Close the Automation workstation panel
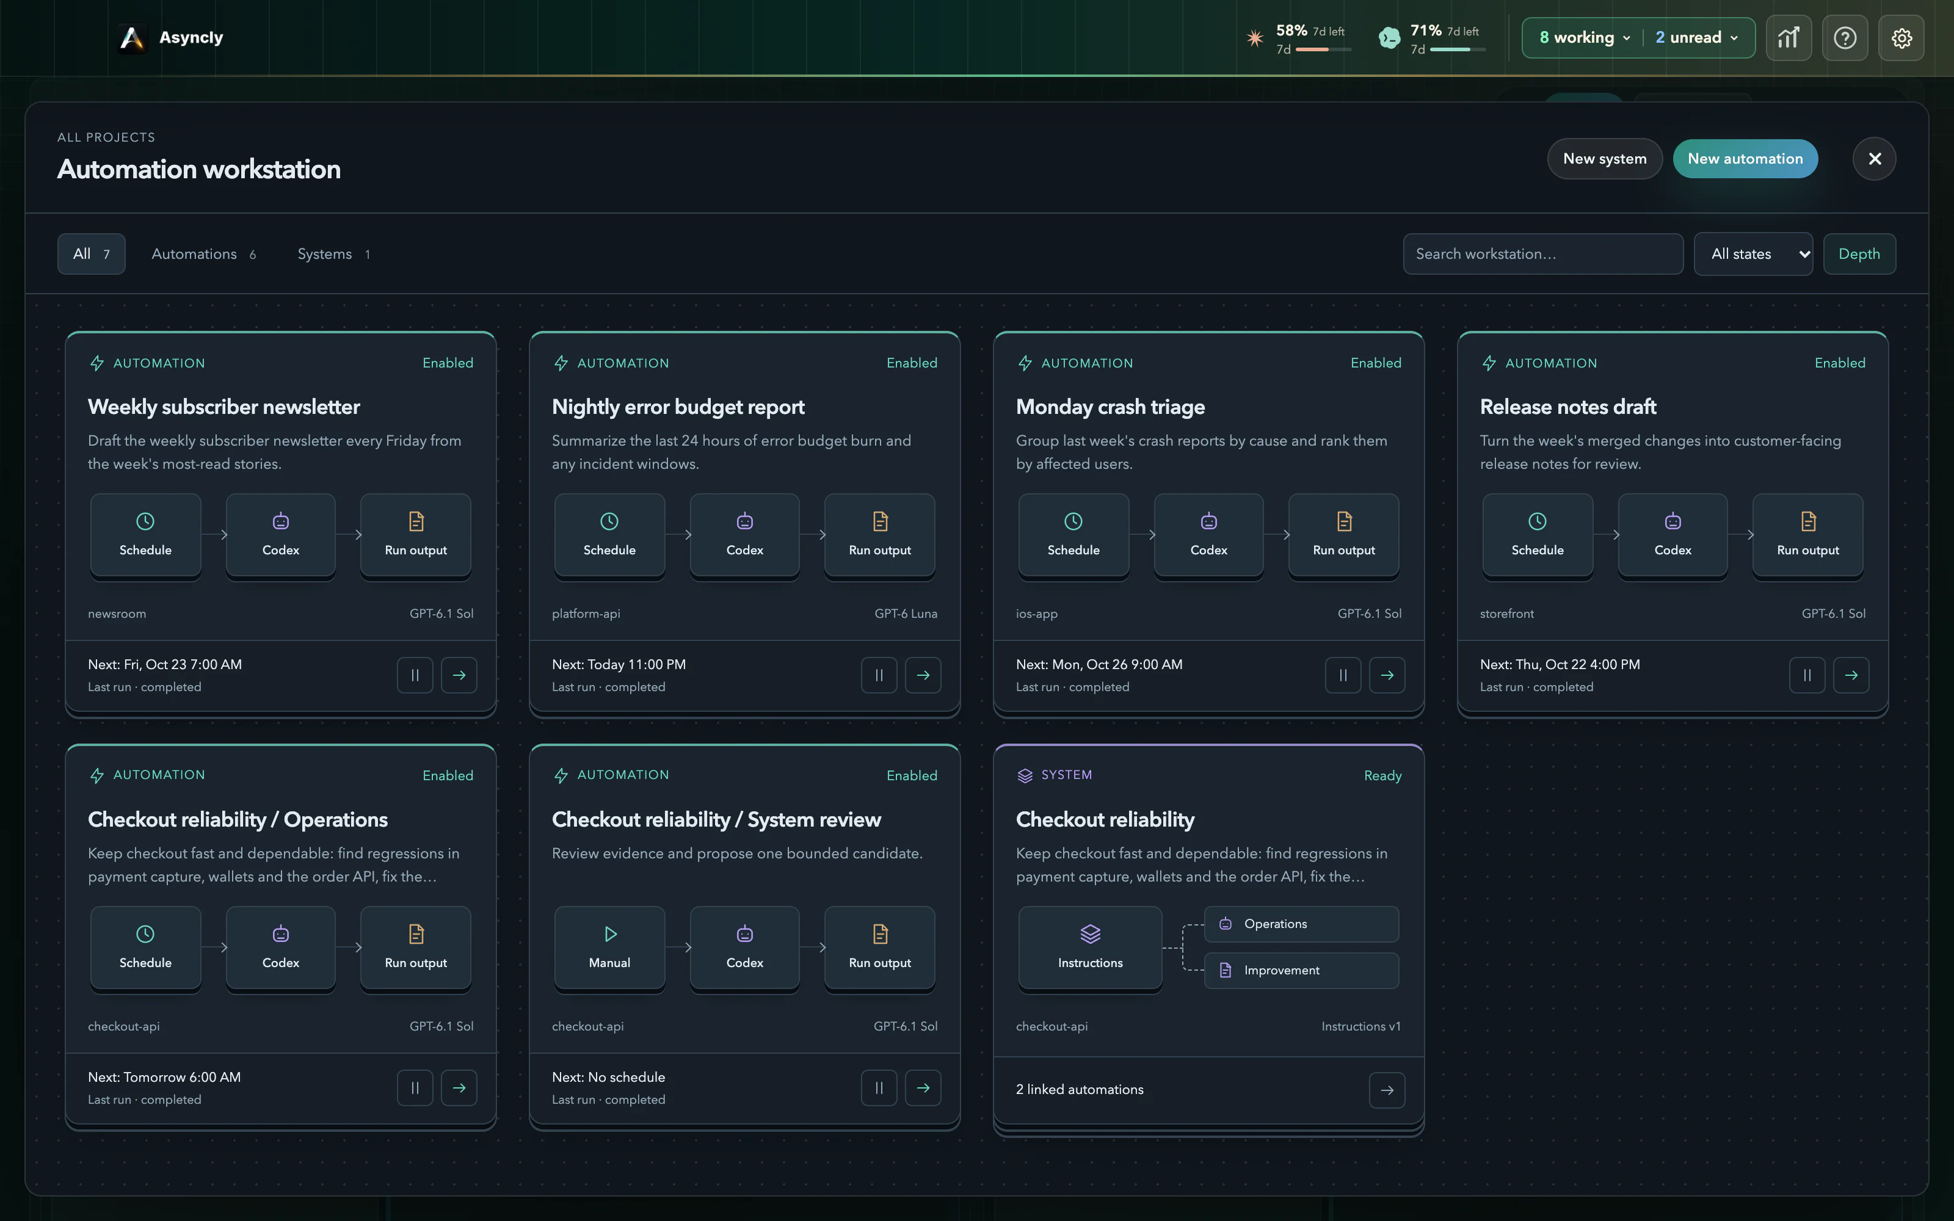 point(1874,159)
